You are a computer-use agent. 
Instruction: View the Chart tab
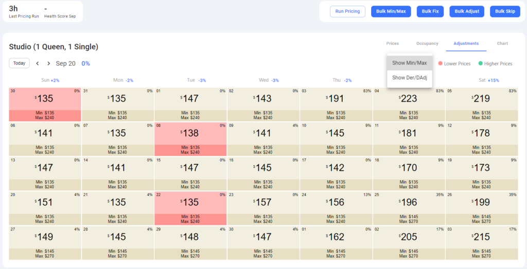coord(502,43)
